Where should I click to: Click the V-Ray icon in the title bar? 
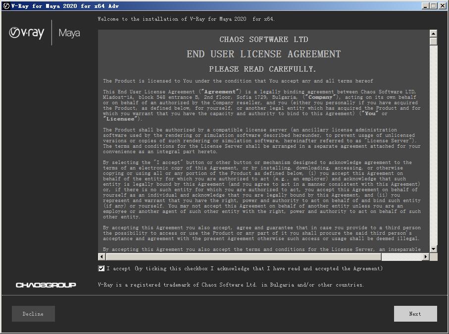pos(6,6)
